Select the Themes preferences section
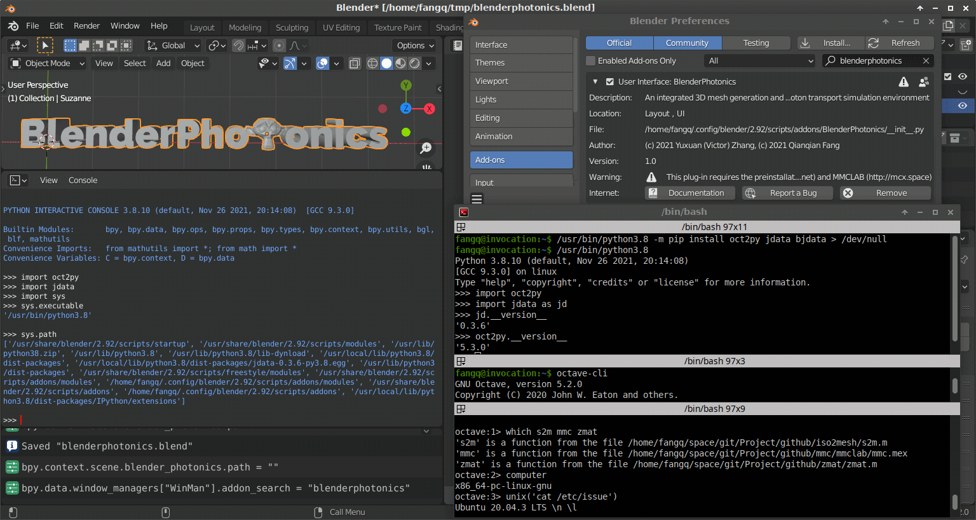 click(x=521, y=63)
